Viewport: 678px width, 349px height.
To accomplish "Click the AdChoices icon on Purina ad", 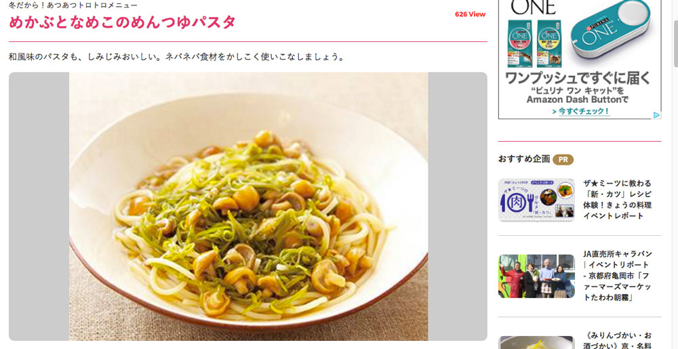I will pos(656,115).
